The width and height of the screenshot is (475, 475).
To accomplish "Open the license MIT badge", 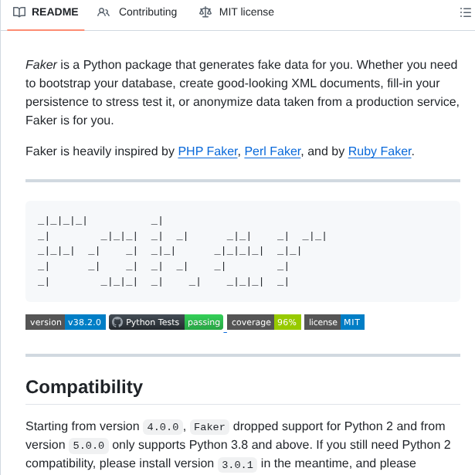I will click(334, 322).
